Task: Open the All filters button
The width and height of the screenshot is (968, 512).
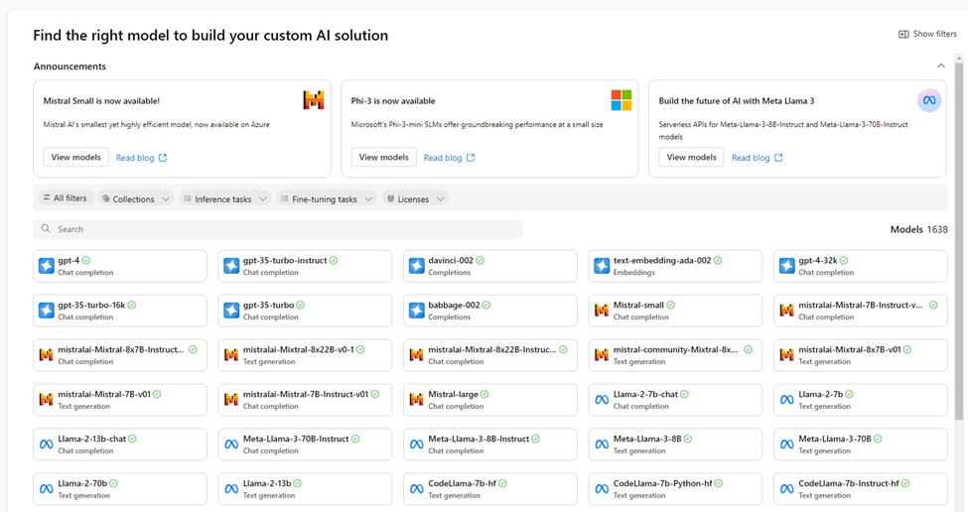Action: (x=66, y=198)
